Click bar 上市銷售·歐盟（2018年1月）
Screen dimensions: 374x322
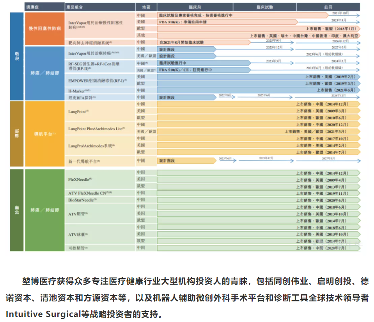click(259, 29)
